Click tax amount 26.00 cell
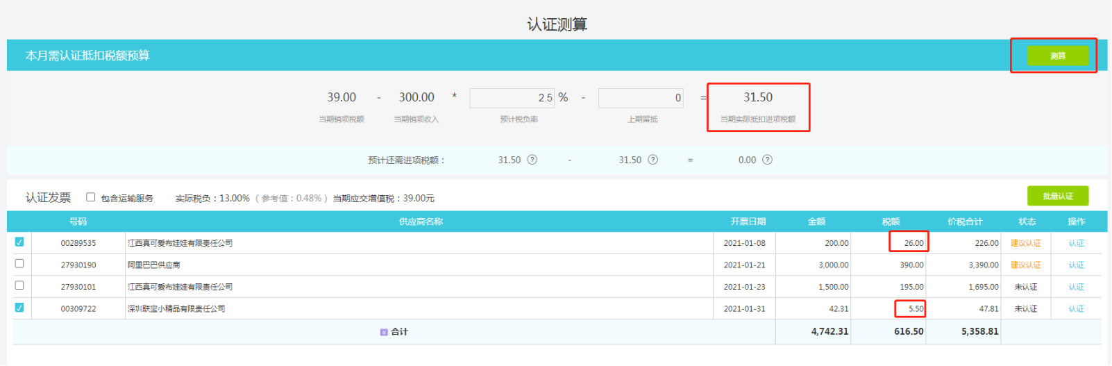 click(x=888, y=243)
